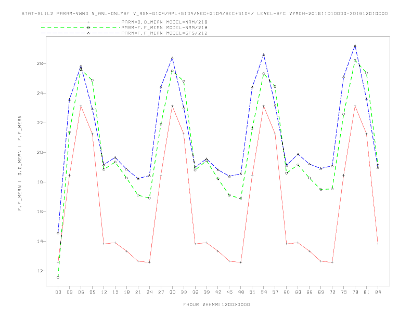
Task: Click the red solid line legend sample
Action: tap(81, 22)
